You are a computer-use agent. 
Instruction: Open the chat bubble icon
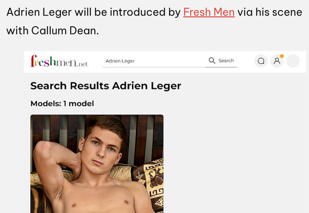(261, 61)
